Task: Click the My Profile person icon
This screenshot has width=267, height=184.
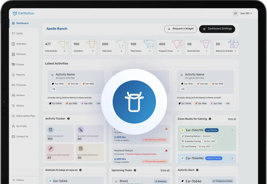Action: click(x=13, y=126)
